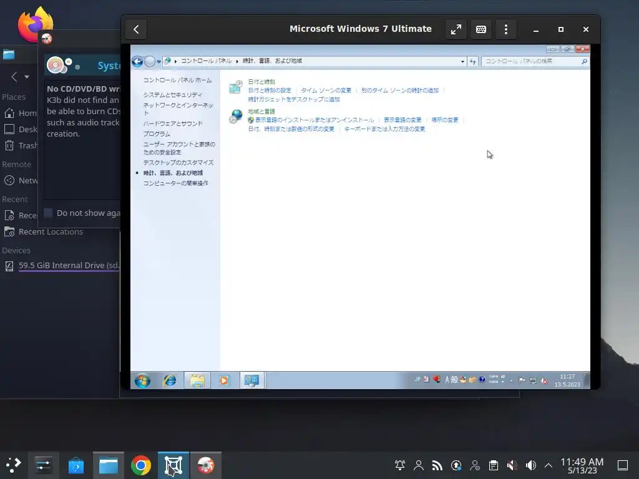The image size is (639, 479).
Task: Click 表示言語のインストールまたはアンインストール link
Action: (x=315, y=120)
